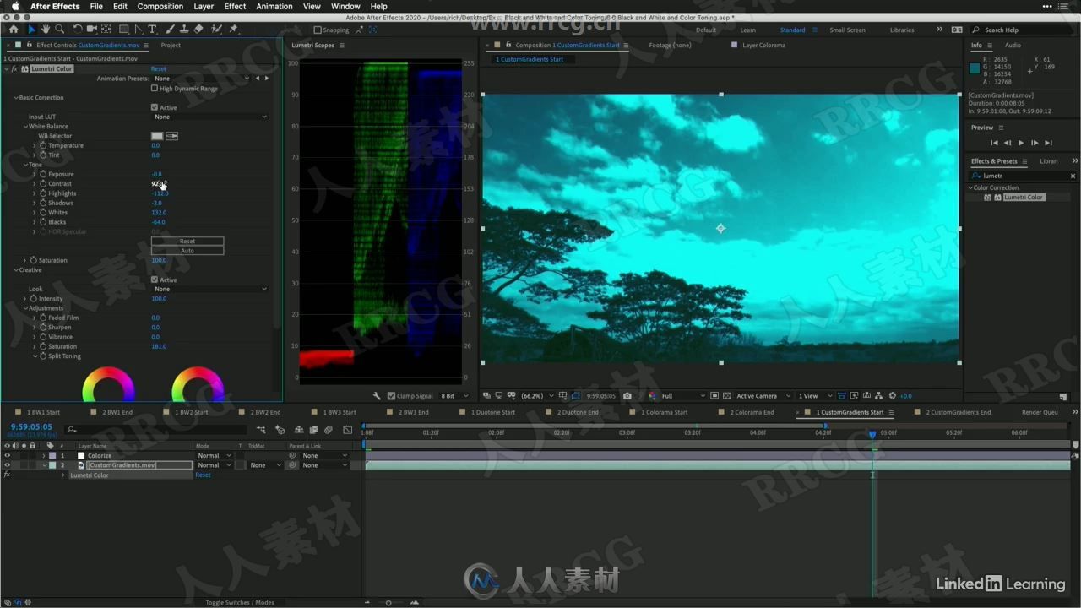
Task: Open Animation Presets dropdown
Action: 203,79
